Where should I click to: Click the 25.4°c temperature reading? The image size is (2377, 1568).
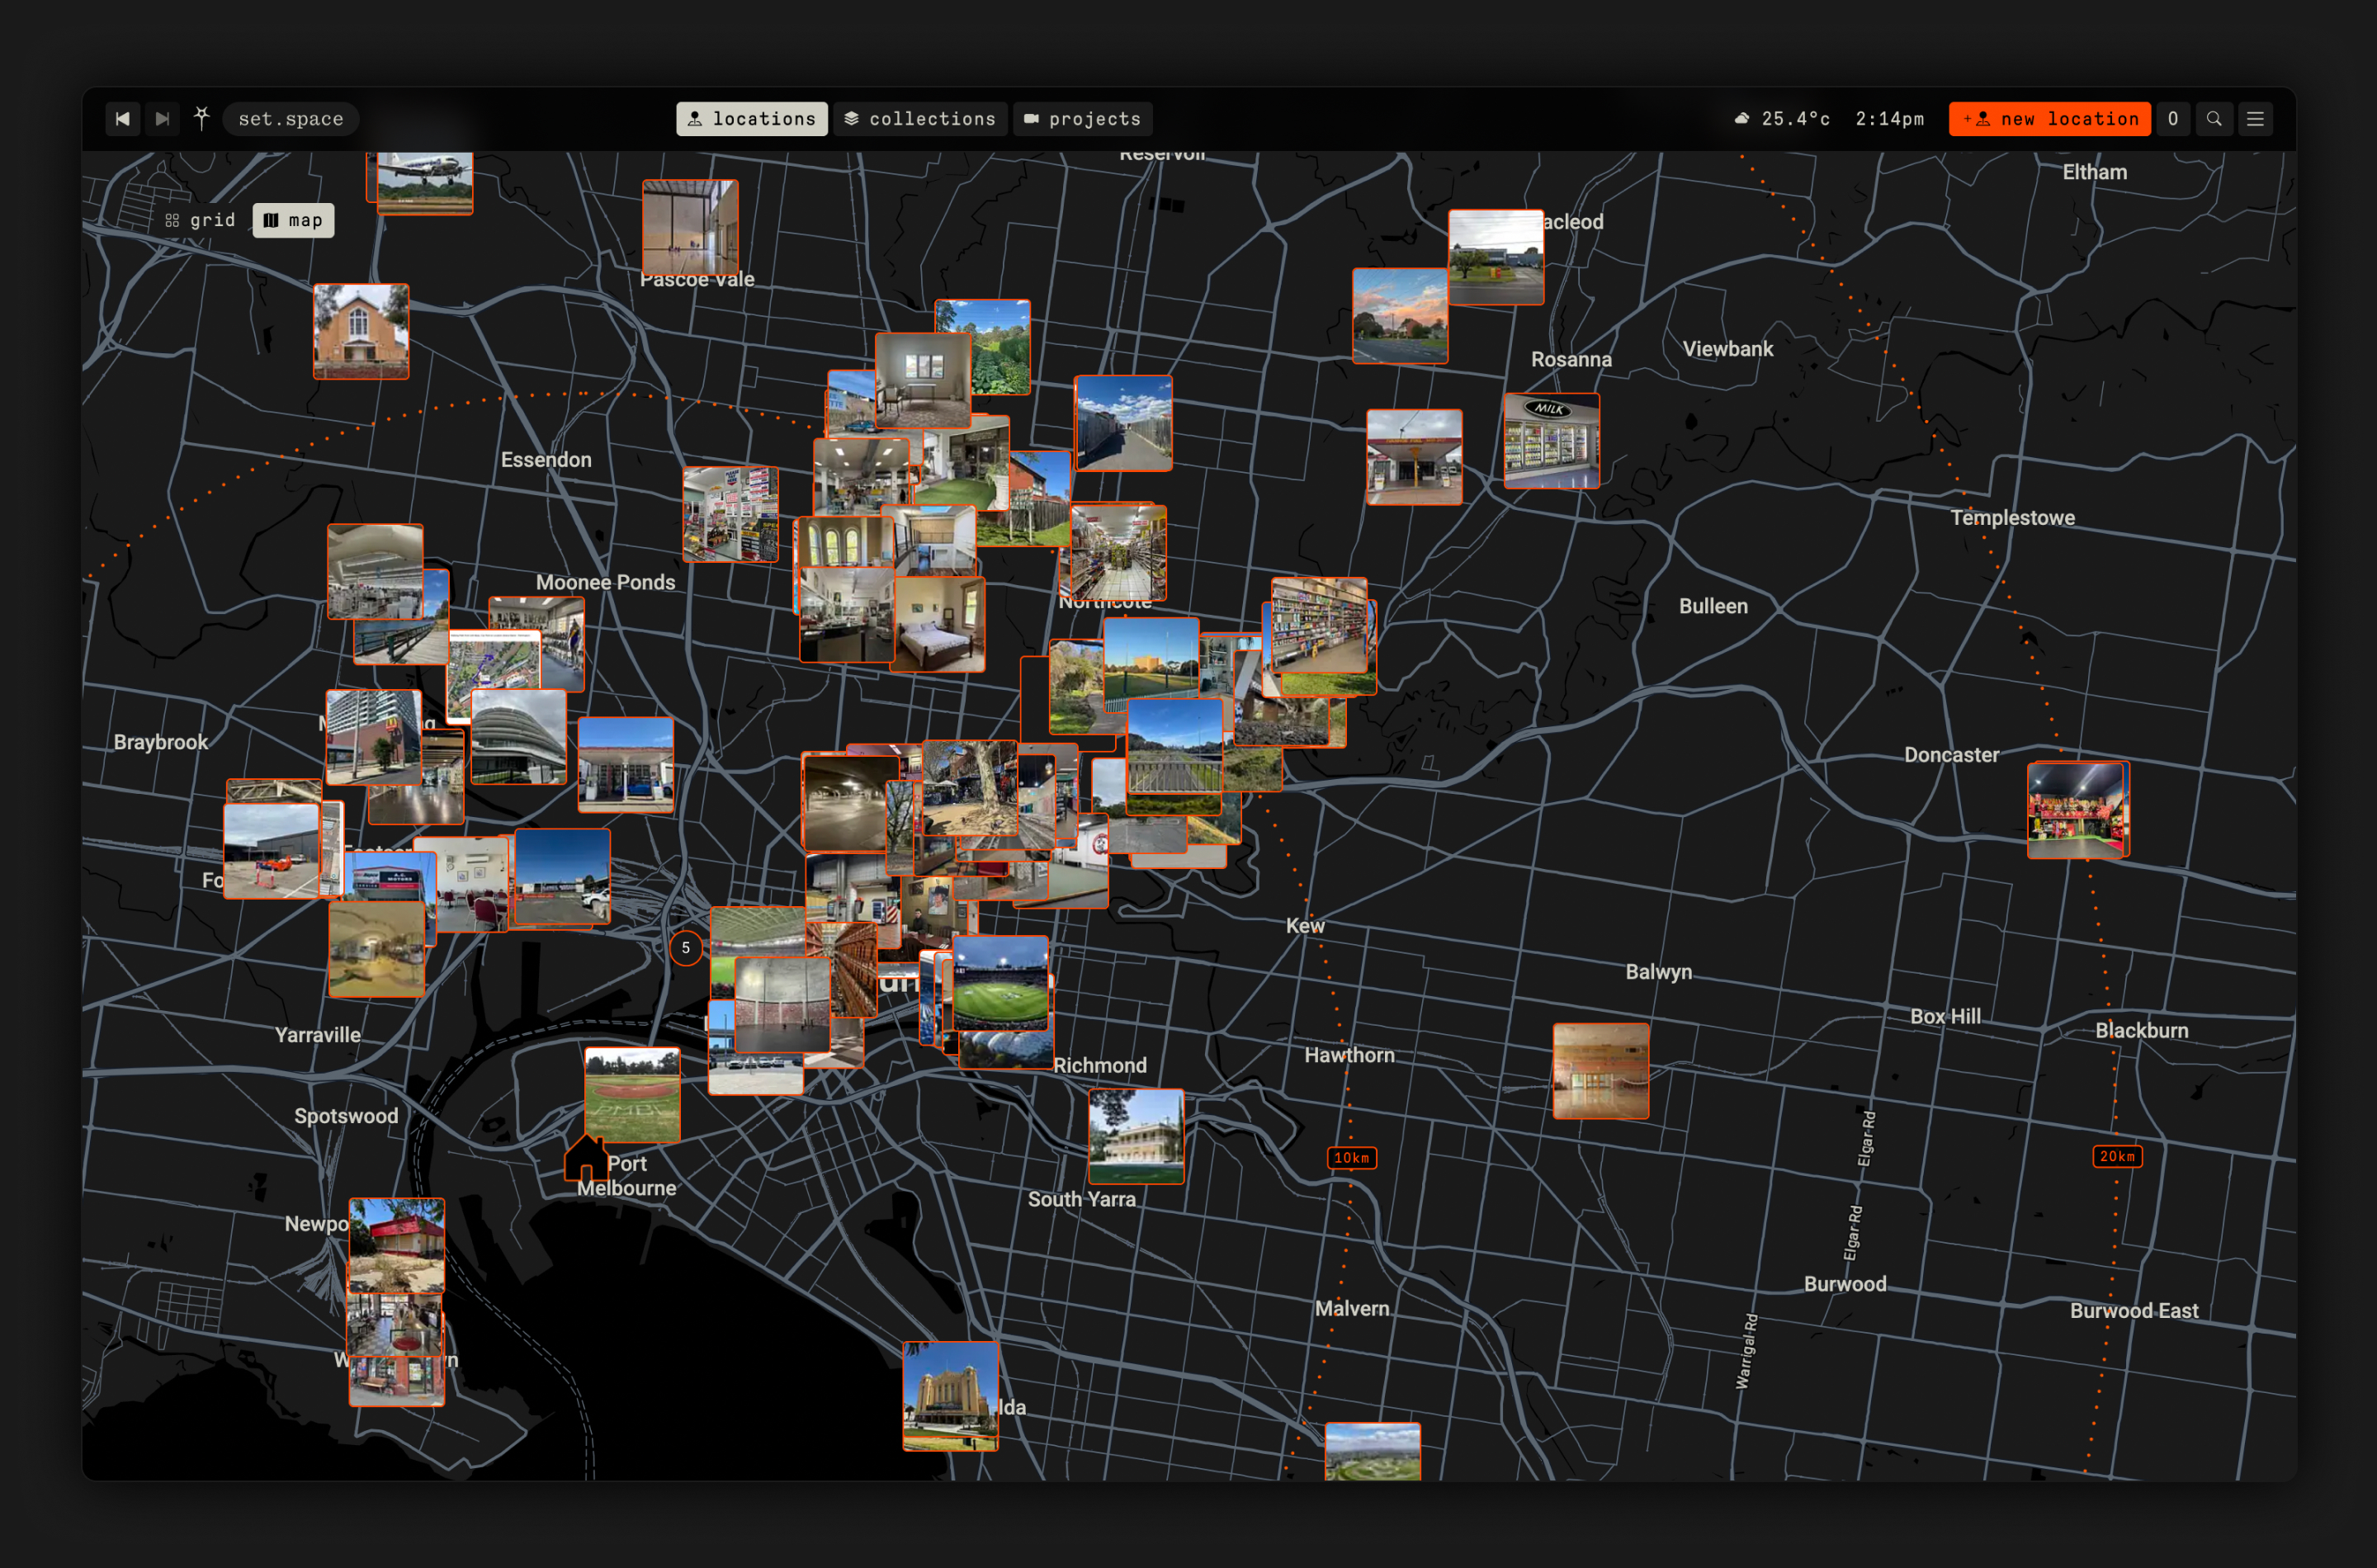pyautogui.click(x=1796, y=119)
